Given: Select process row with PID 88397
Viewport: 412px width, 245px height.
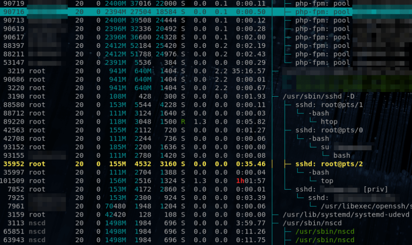Looking at the screenshot, I should 206,45.
